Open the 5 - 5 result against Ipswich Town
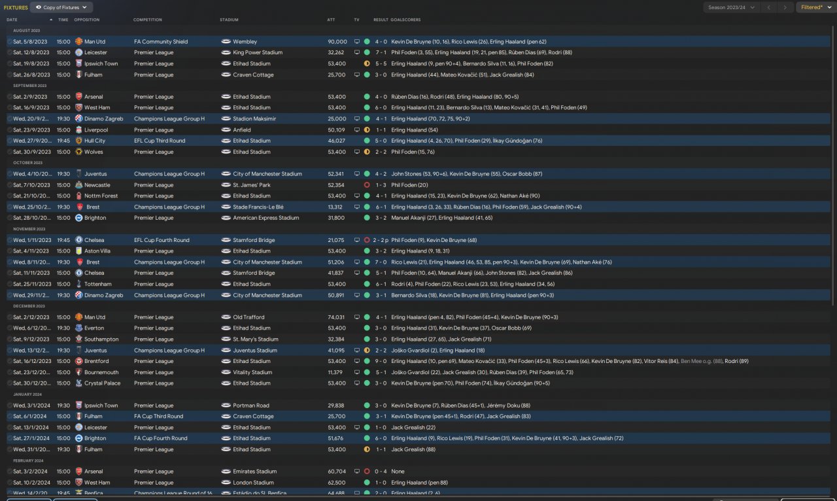This screenshot has width=837, height=501. coord(380,64)
